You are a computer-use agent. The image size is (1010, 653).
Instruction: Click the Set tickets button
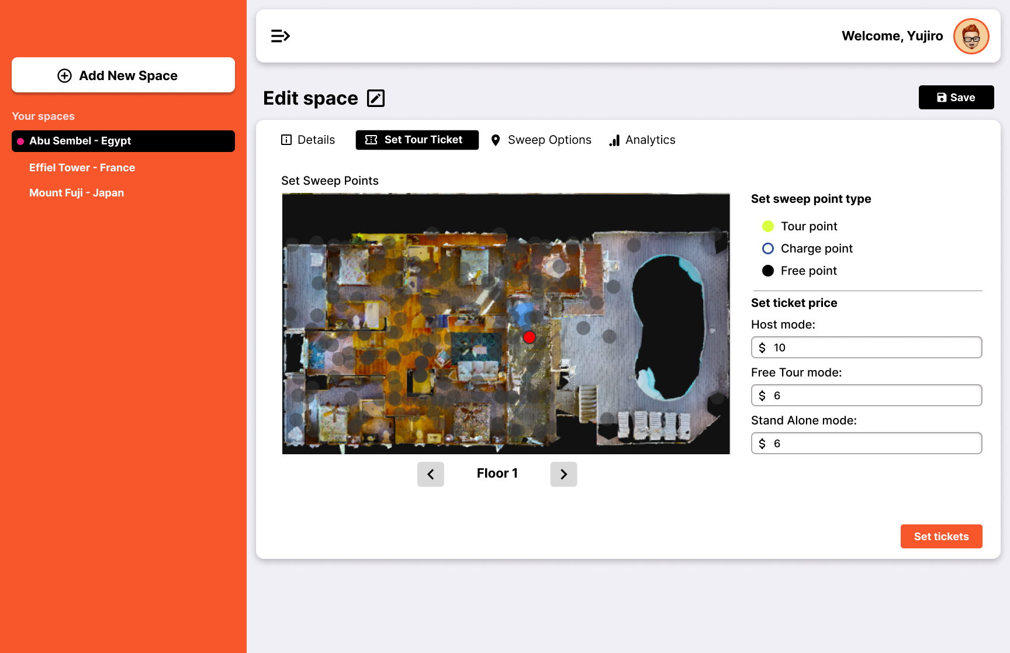pyautogui.click(x=941, y=537)
